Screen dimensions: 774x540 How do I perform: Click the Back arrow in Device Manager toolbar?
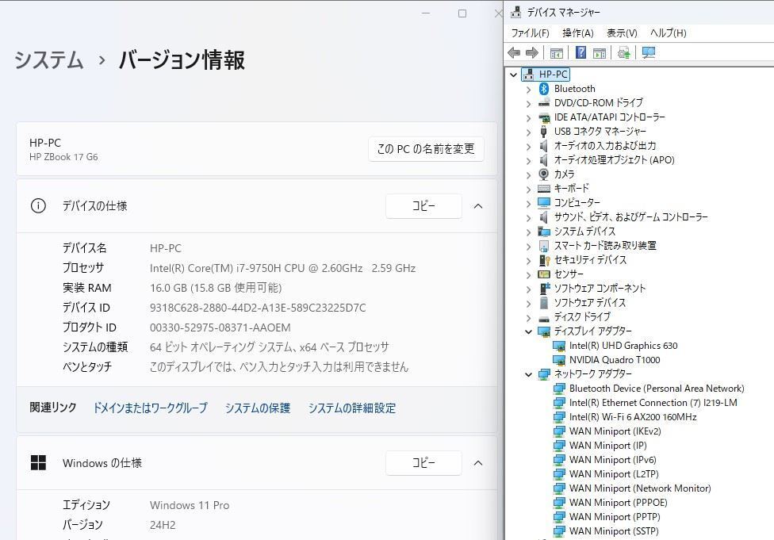pos(514,52)
